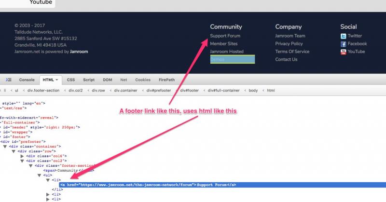Click the Youtube label at the page top
This screenshot has height=202, width=386.
click(x=41, y=2)
